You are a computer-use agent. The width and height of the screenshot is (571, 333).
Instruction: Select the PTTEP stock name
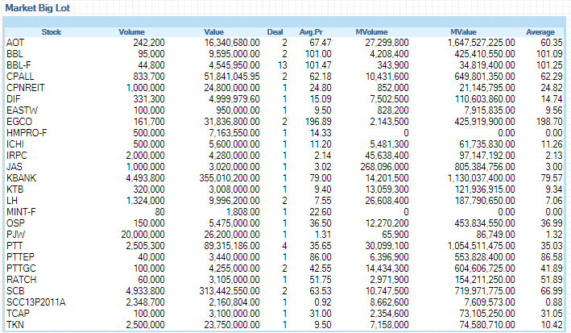20,257
